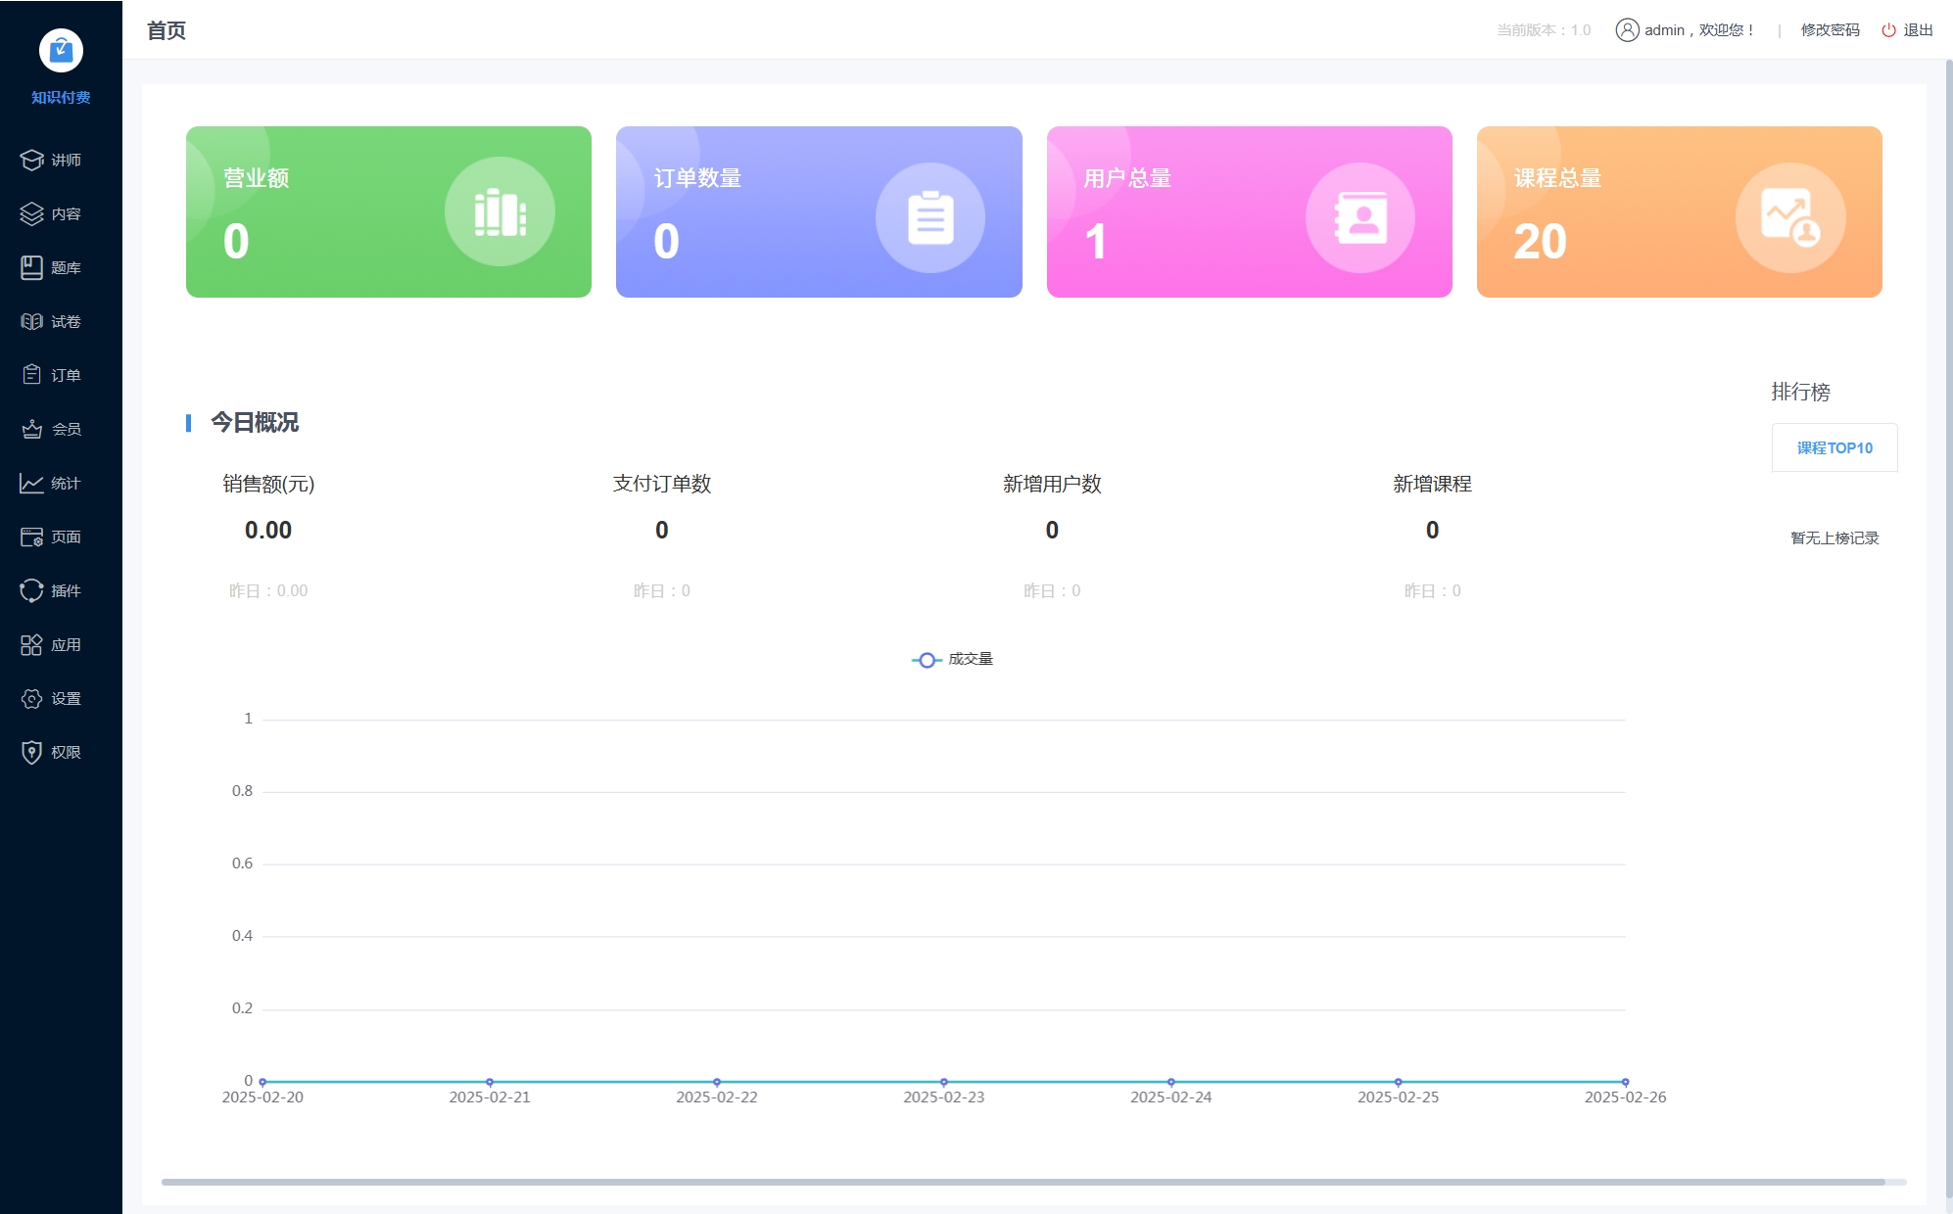Open 修改密码 to change password
The image size is (1953, 1214).
[x=1829, y=31]
